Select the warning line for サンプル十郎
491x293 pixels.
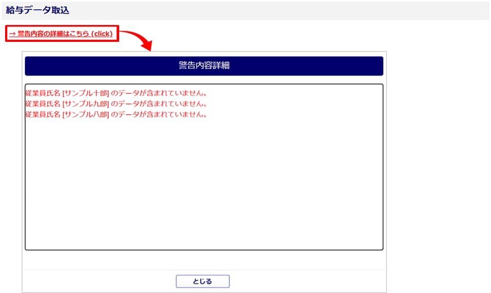pos(116,93)
